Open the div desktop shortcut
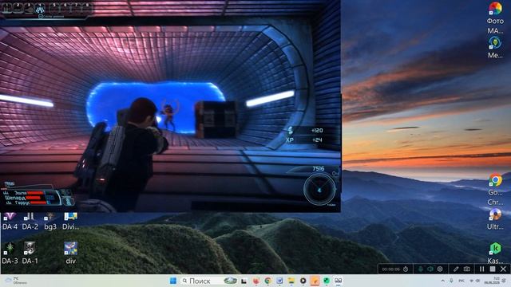 point(71,253)
